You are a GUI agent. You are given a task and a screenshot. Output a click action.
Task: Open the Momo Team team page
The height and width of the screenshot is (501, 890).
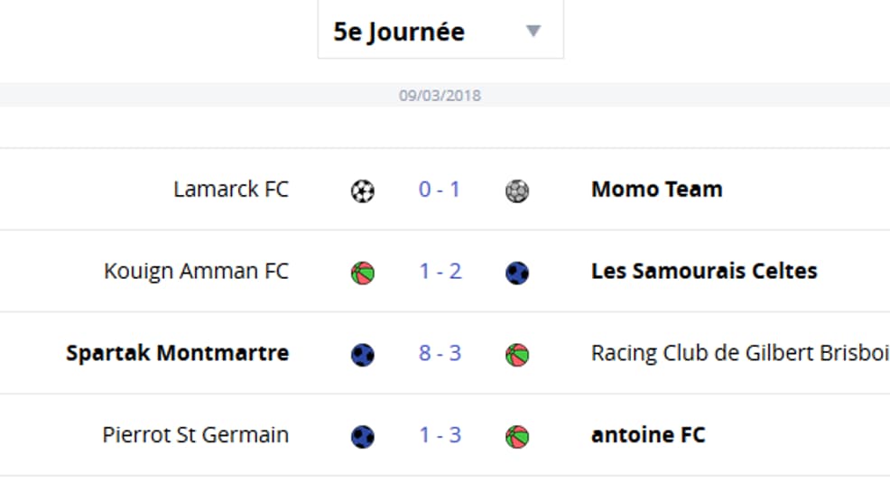coord(657,190)
